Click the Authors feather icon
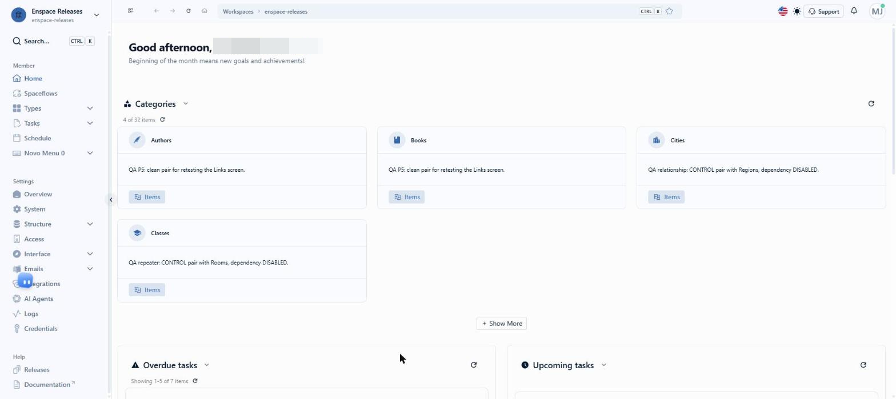The height and width of the screenshot is (399, 896). (x=137, y=140)
